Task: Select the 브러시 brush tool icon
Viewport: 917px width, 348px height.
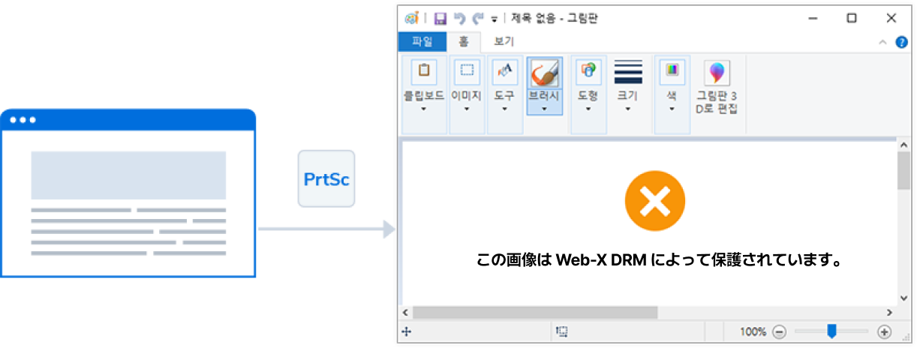Action: 545,72
